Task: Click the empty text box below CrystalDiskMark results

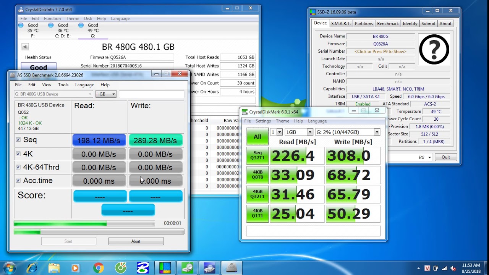Action: click(313, 231)
